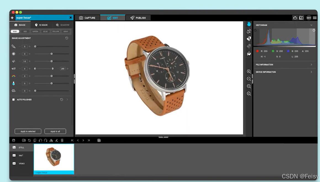Enable the Auto Polisher checkbox
This screenshot has height=182, width=320.
click(14, 100)
